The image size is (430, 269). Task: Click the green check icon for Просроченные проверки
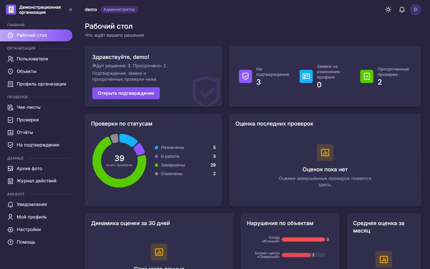point(367,76)
